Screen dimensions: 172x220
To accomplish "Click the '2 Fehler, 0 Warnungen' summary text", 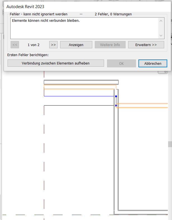I will tap(113, 14).
